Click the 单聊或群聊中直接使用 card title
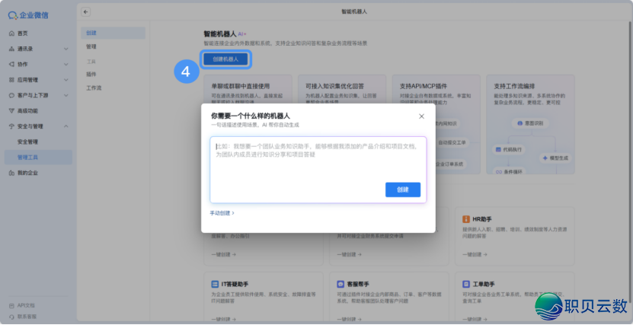633x325 pixels. coord(240,86)
